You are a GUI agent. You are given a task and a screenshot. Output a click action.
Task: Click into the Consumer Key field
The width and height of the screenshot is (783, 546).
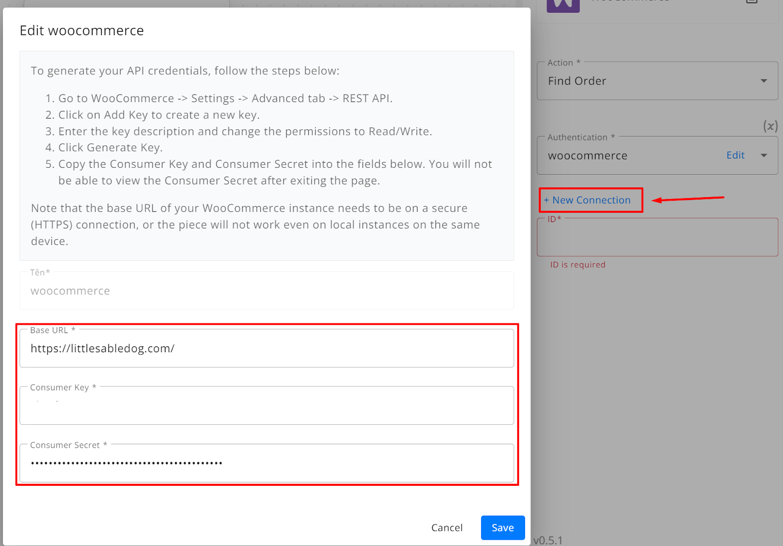point(267,406)
